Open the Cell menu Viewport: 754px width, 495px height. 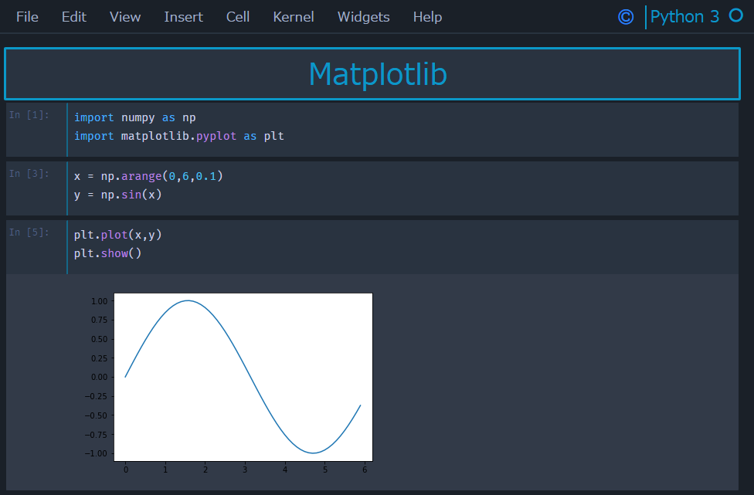coord(237,17)
